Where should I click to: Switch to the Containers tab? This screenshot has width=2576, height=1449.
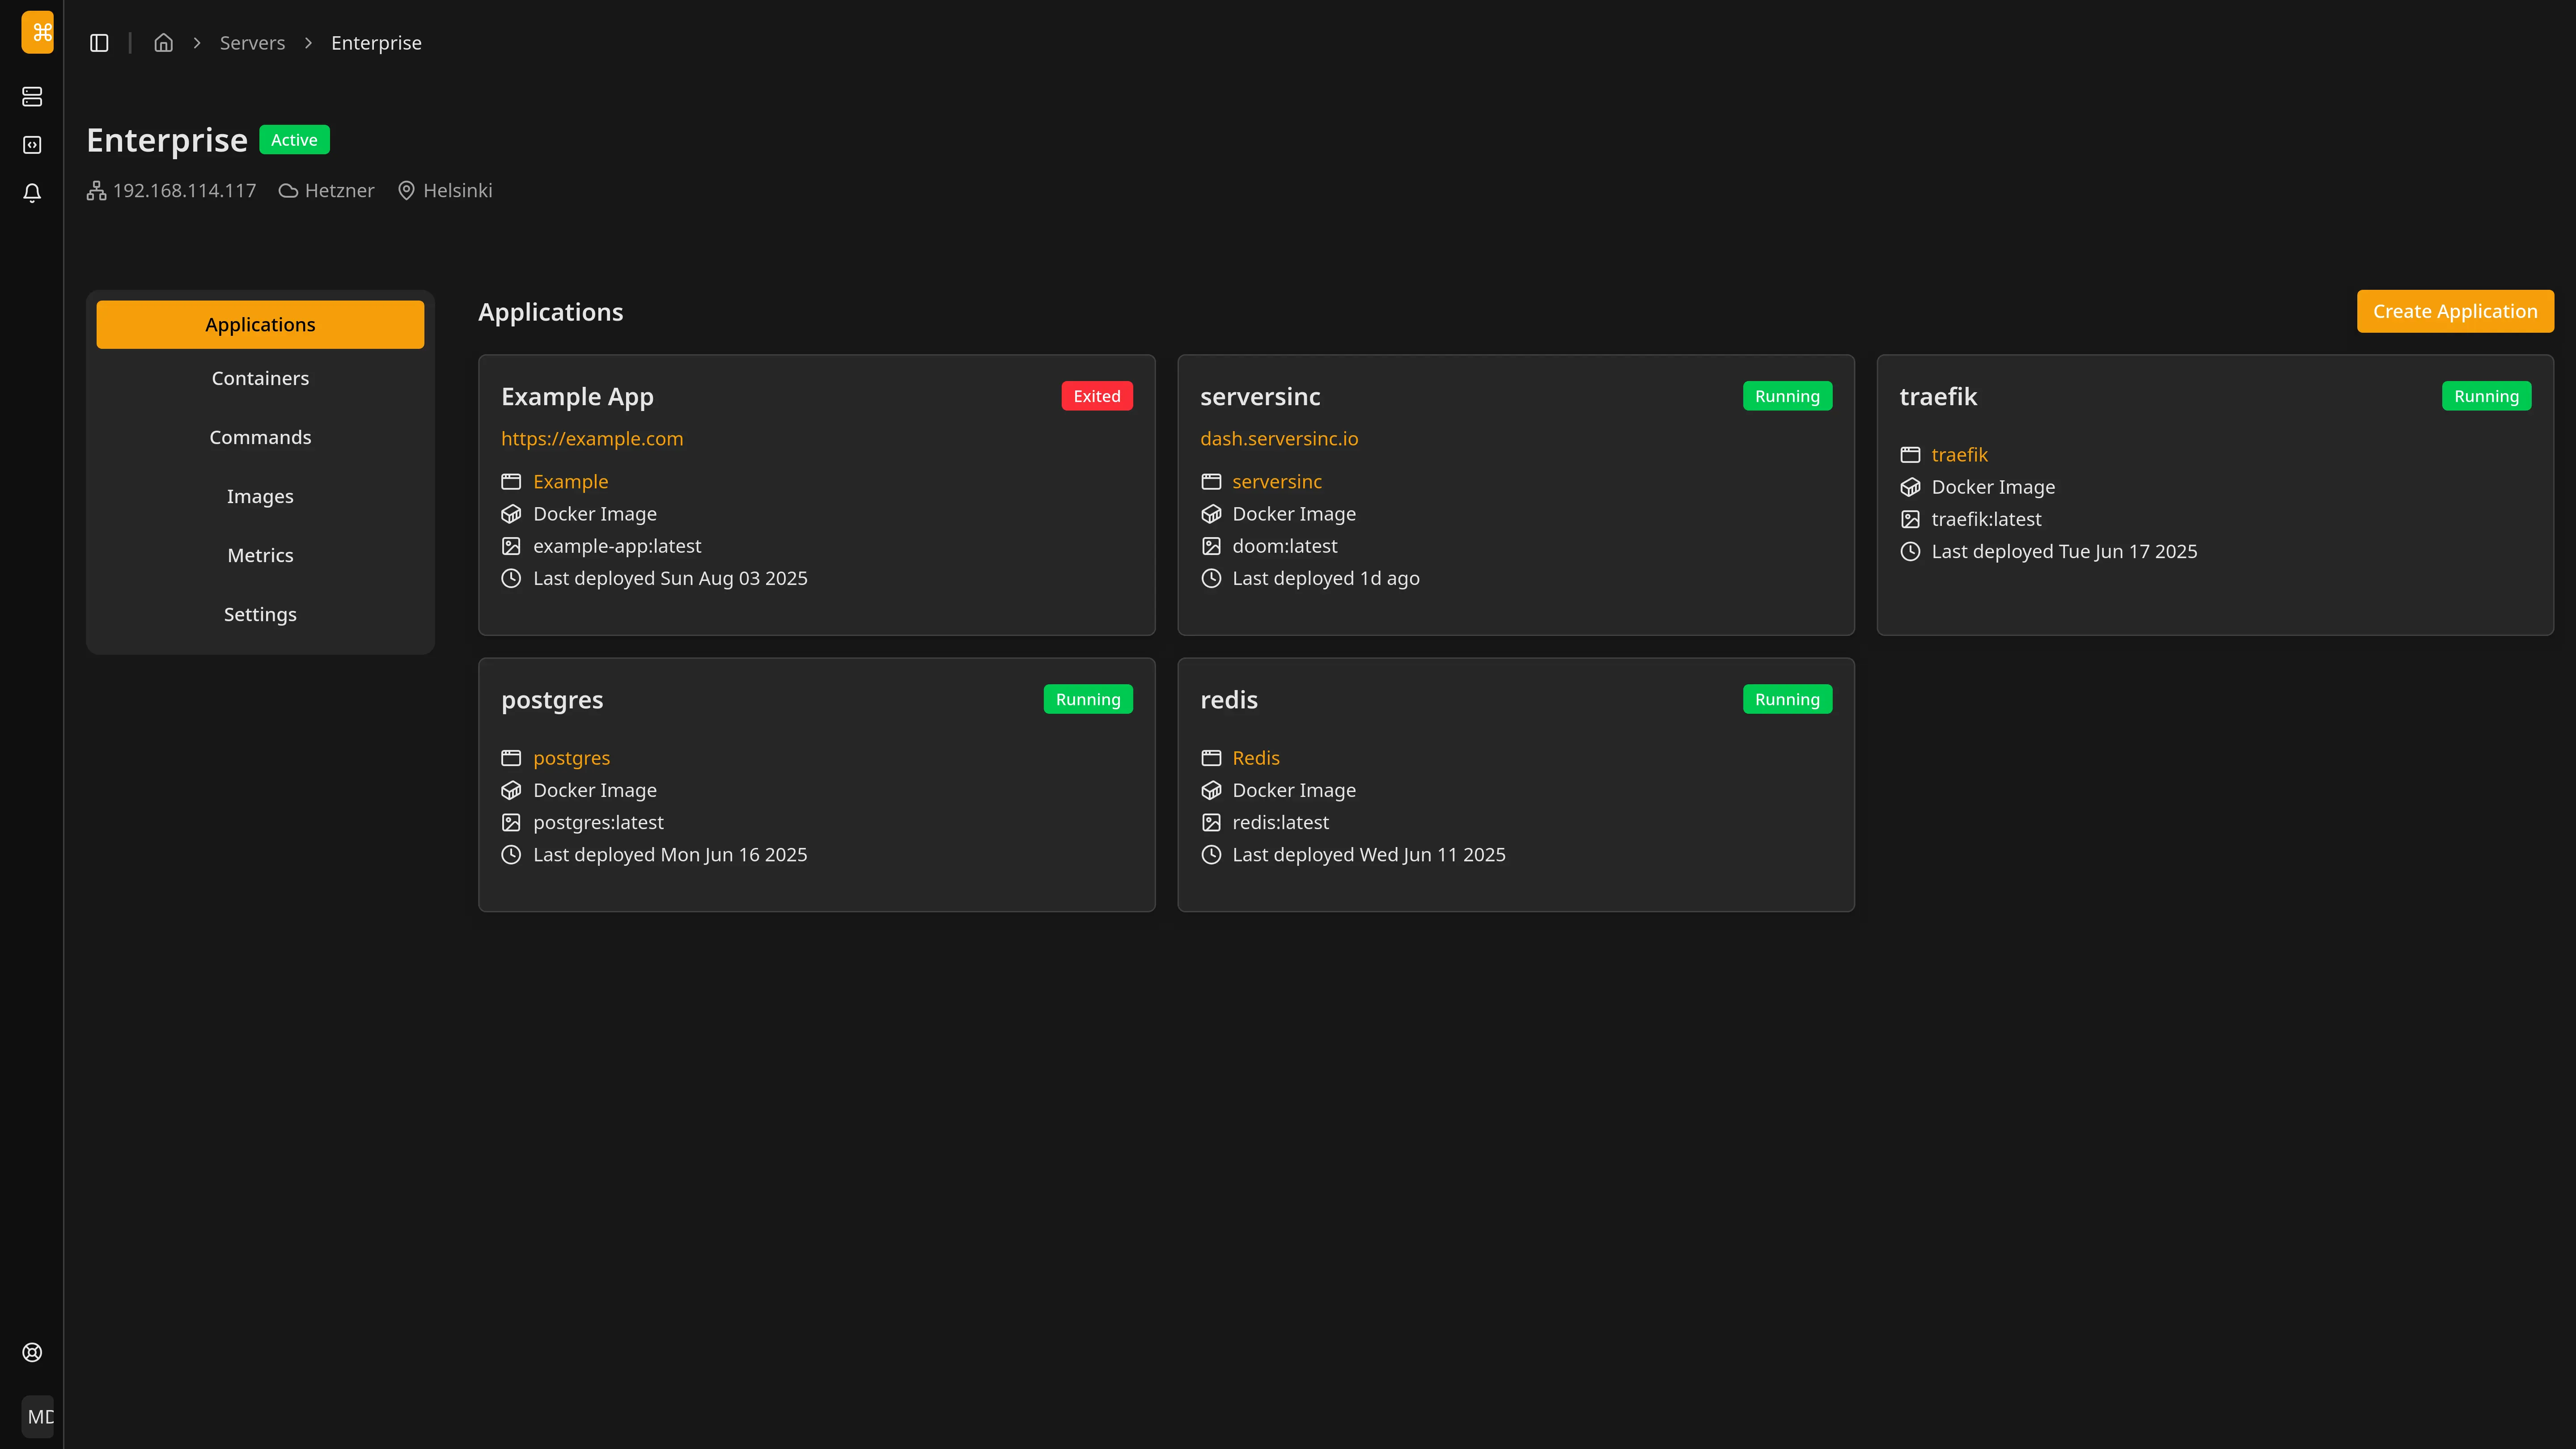point(260,378)
